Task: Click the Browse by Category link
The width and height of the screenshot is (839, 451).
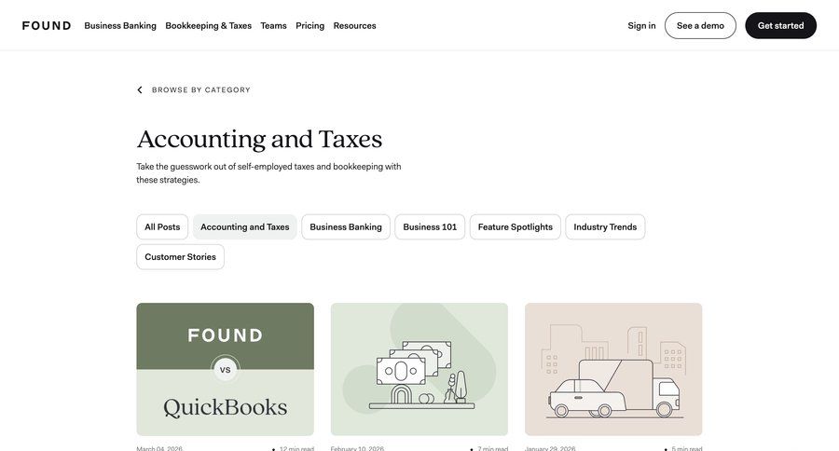Action: [201, 89]
